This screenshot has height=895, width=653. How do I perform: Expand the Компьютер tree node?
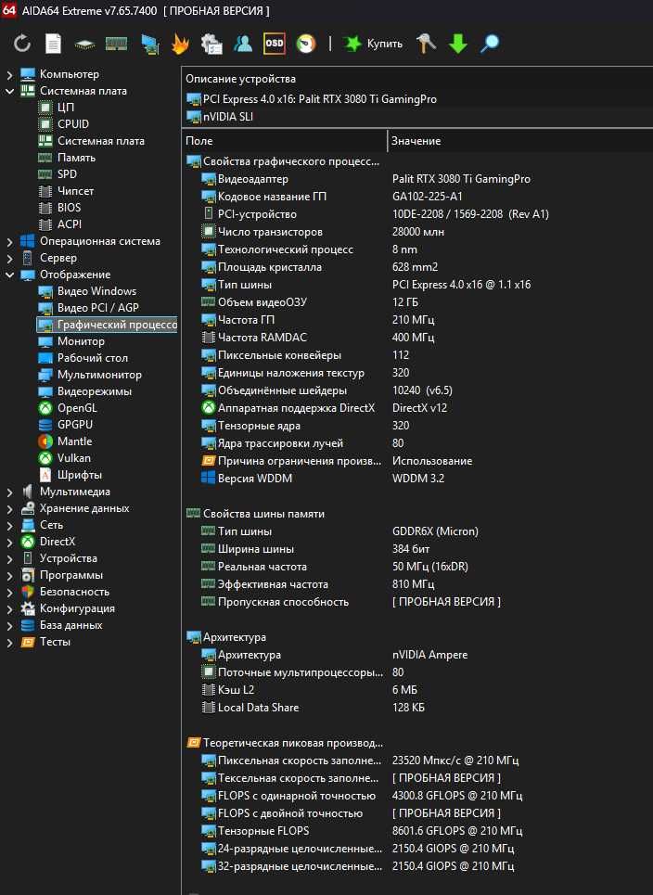coord(9,74)
